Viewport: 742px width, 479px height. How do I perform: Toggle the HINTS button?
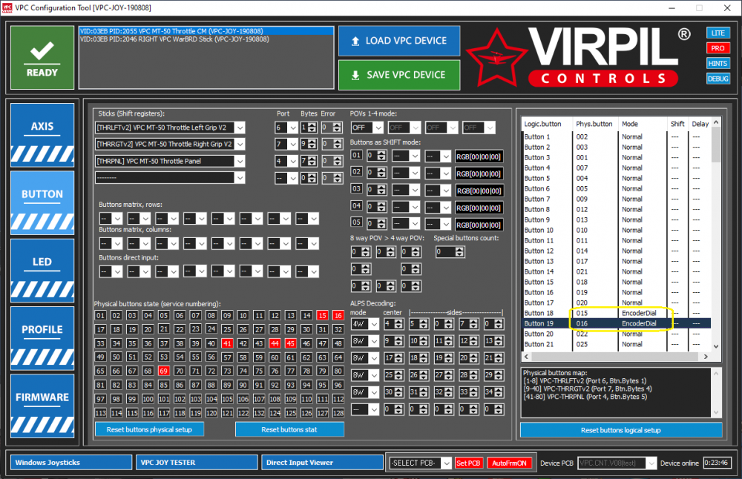click(x=718, y=63)
